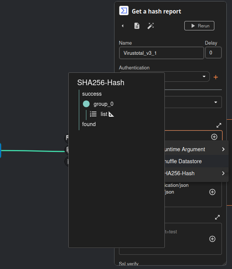Click the left-pointing collapse arrow icon
The width and height of the screenshot is (232, 269).
click(123, 26)
